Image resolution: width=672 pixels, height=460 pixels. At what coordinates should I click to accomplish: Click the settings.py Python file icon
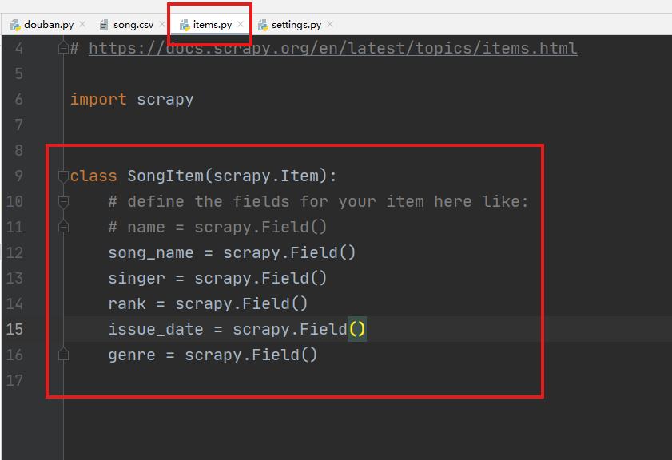pyautogui.click(x=263, y=25)
